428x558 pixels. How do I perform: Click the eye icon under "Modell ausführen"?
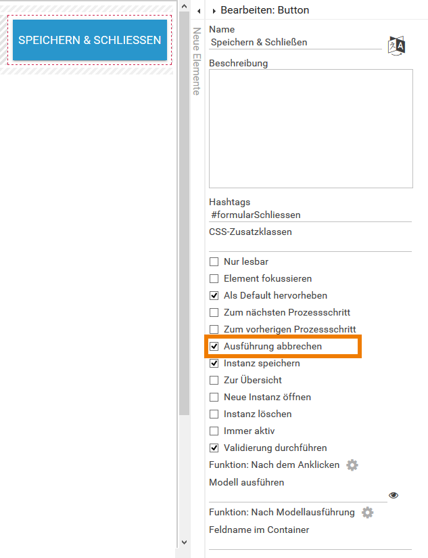[393, 496]
